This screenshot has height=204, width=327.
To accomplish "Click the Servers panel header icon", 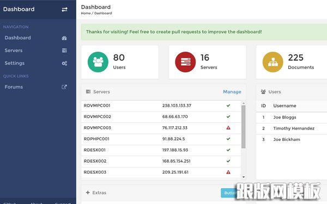I will [88, 91].
